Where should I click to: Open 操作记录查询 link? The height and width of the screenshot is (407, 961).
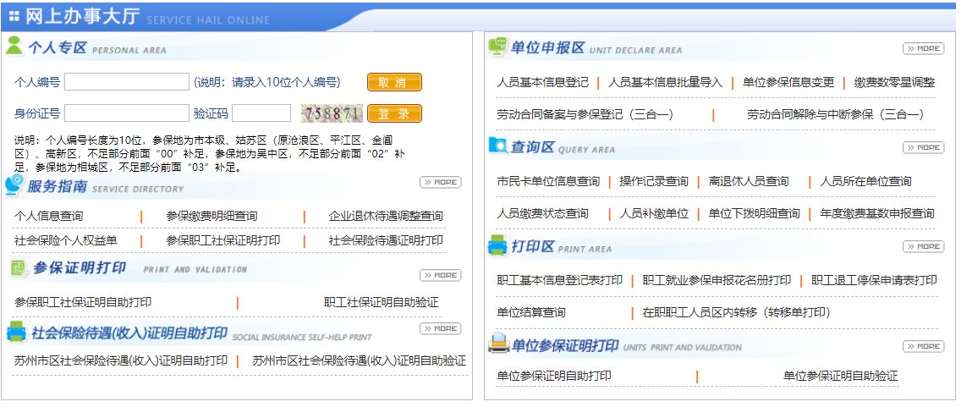coord(654,181)
